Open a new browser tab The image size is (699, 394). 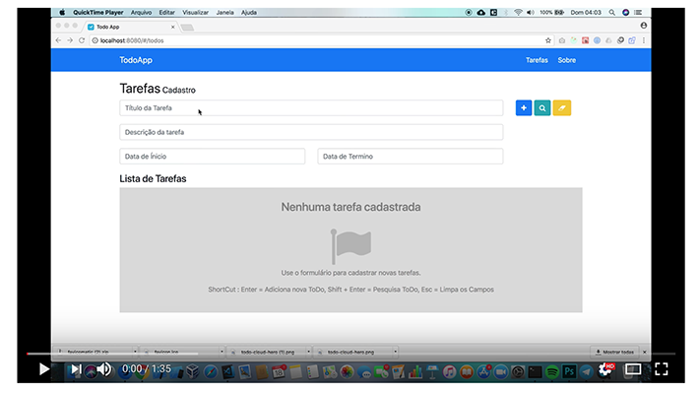(187, 28)
